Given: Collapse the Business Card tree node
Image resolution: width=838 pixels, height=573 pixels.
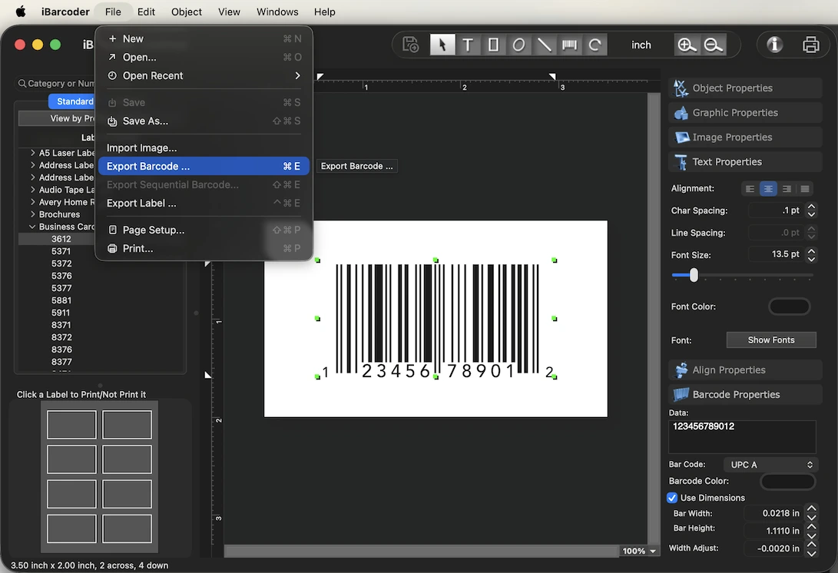Looking at the screenshot, I should click(32, 227).
